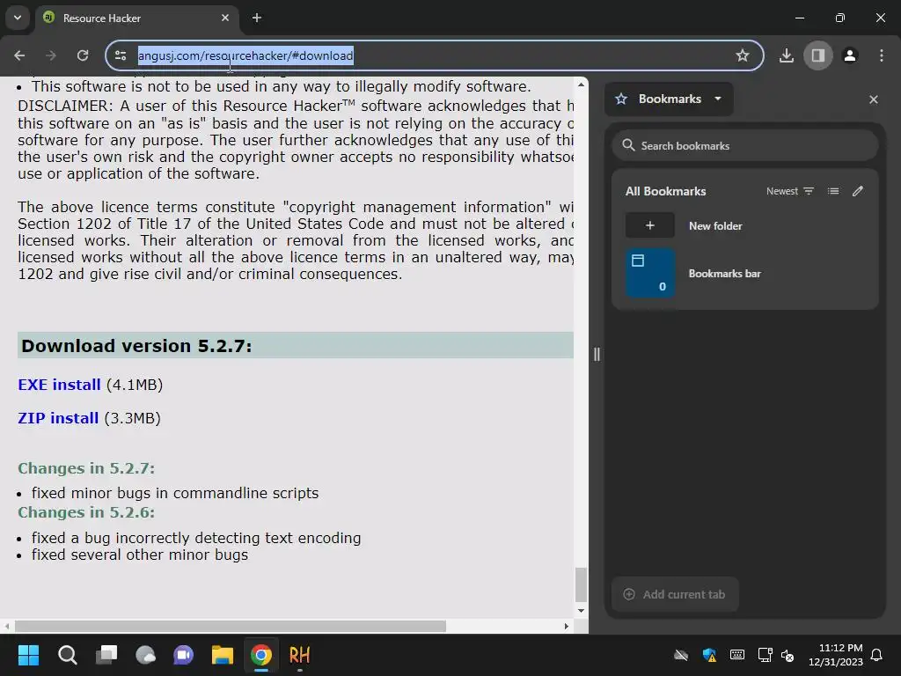The image size is (901, 676).
Task: Open Chrome's three-dot menu
Action: click(882, 55)
